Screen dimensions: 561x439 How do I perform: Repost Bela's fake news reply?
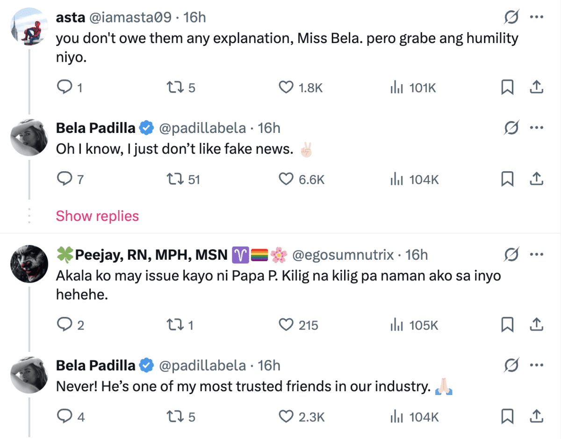(174, 179)
